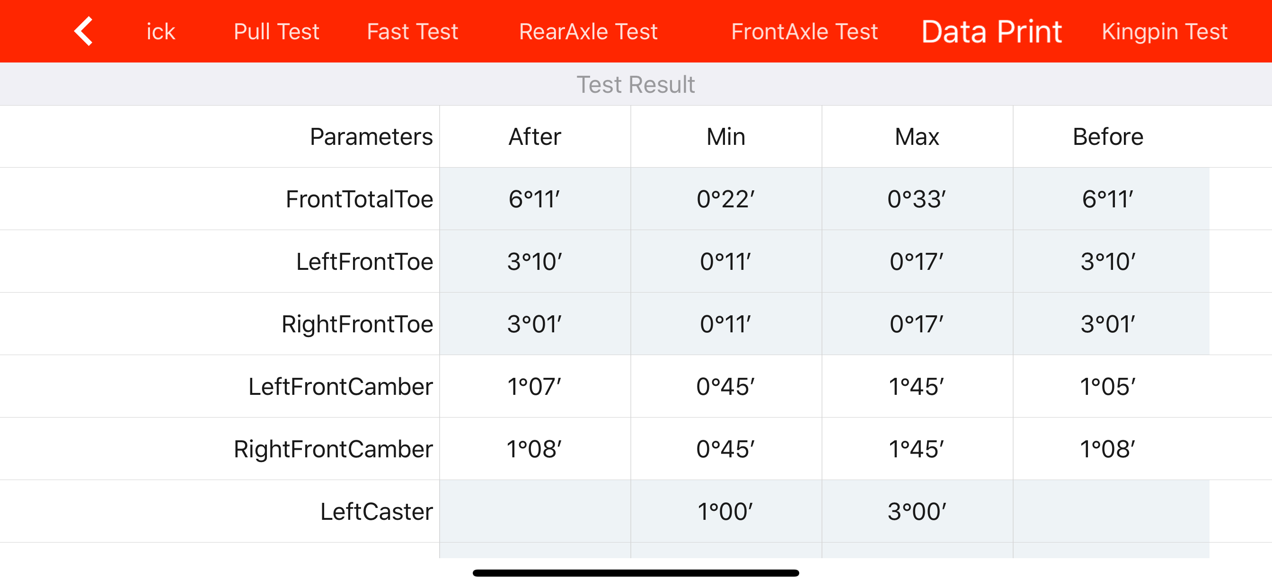This screenshot has height=588, width=1272.
Task: Select the Data Print tab
Action: click(991, 32)
